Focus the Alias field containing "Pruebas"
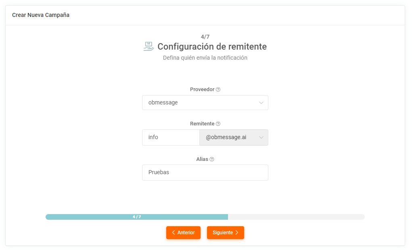The width and height of the screenshot is (412, 250). coord(205,173)
